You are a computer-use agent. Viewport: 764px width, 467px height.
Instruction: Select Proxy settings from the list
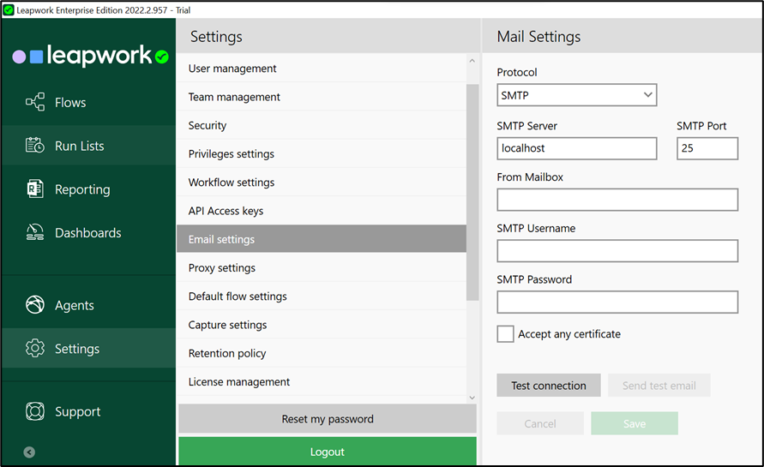pyautogui.click(x=222, y=267)
